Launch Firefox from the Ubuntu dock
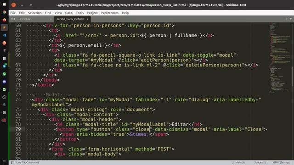Viewport: 294px width, 165px height. pyautogui.click(x=4, y=20)
